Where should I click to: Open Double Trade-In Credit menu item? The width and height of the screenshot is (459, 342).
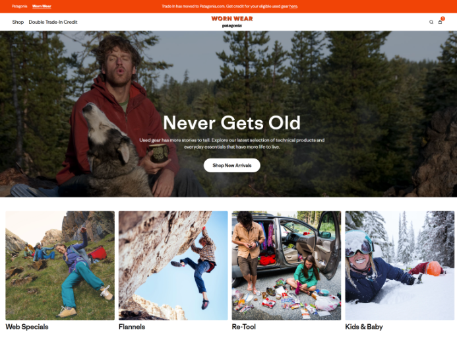coord(53,22)
